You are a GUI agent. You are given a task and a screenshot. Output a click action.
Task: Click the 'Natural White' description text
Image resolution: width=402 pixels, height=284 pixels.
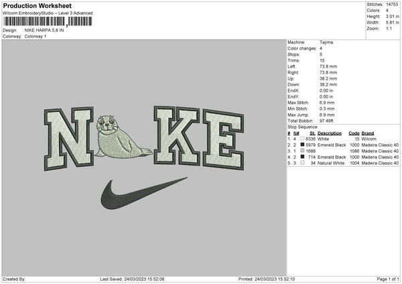[331, 163]
